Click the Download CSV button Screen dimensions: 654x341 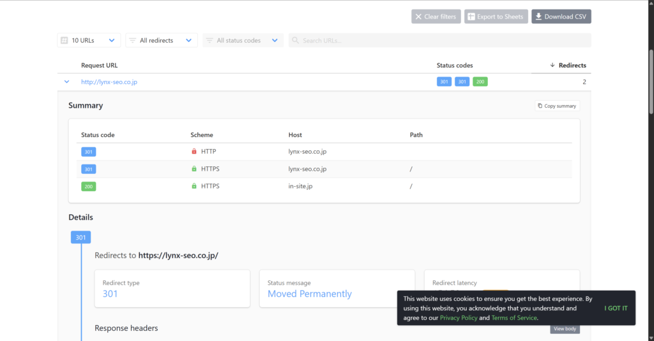click(x=561, y=17)
